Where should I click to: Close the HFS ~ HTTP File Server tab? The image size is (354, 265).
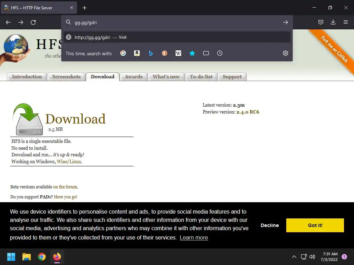click(71, 8)
